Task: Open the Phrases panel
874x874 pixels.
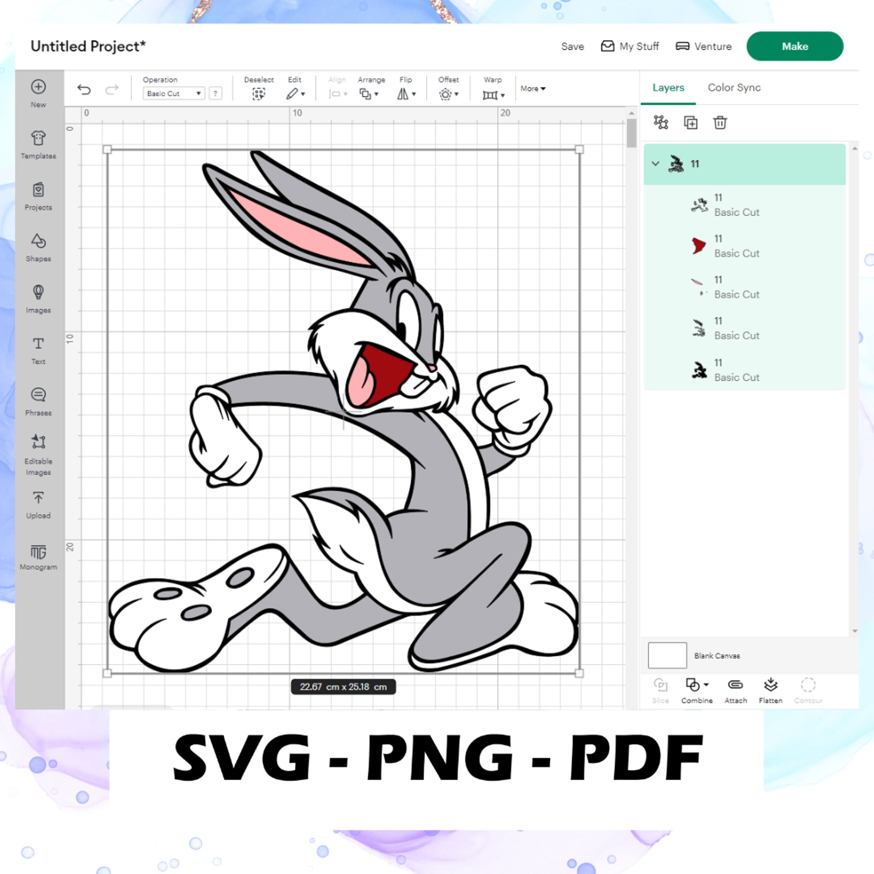Action: tap(38, 402)
